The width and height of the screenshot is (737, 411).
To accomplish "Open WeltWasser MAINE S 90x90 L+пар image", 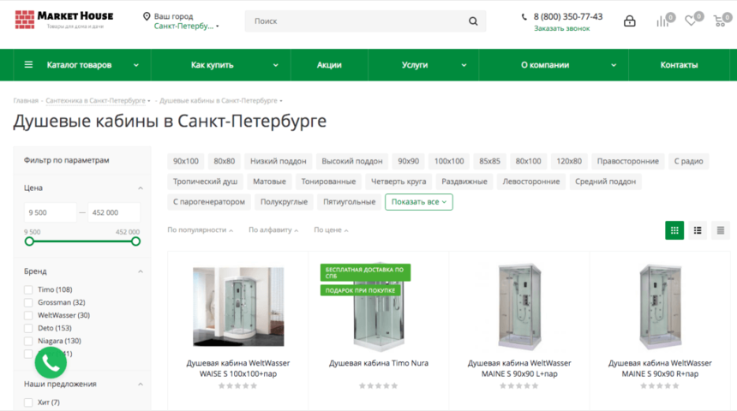I will [x=519, y=307].
